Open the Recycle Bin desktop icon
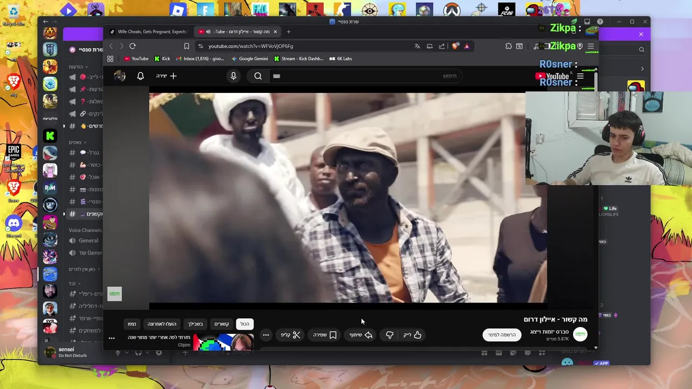 (14, 15)
